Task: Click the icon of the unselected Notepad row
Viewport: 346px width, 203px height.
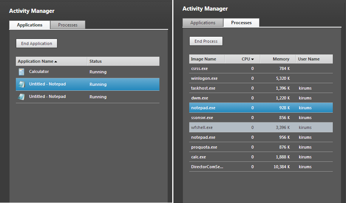Action: pyautogui.click(x=22, y=97)
